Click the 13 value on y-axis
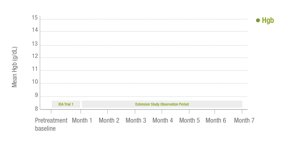 [x=35, y=44]
